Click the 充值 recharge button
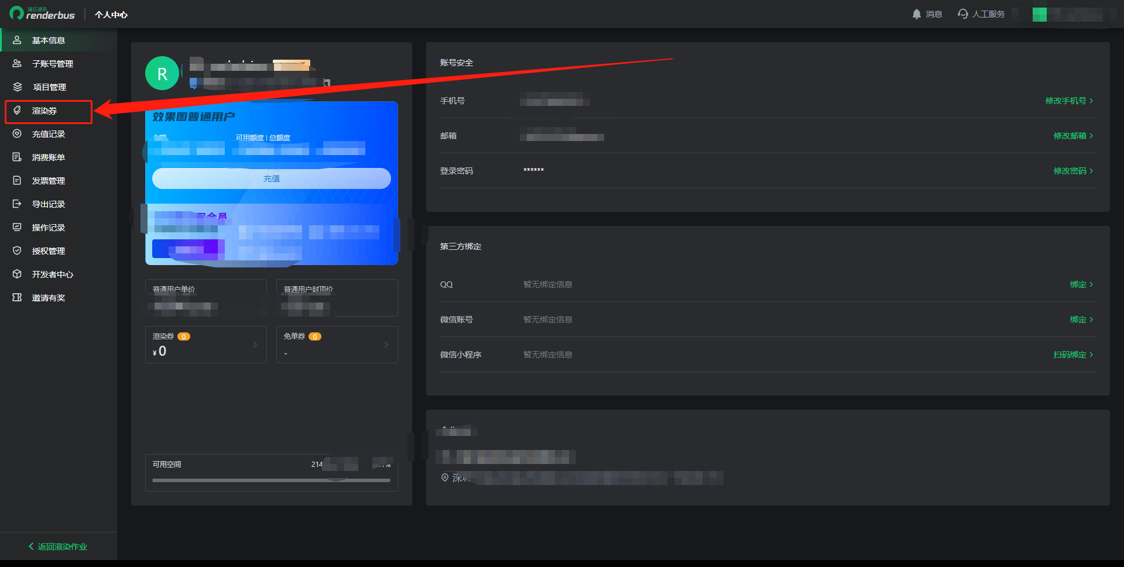 click(272, 178)
